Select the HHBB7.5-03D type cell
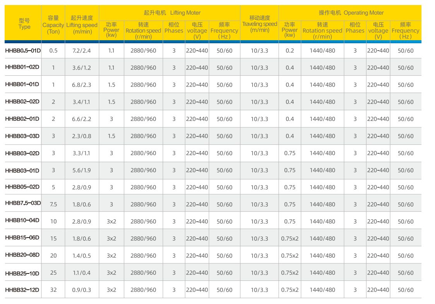This screenshot has width=435, height=304. tap(23, 203)
